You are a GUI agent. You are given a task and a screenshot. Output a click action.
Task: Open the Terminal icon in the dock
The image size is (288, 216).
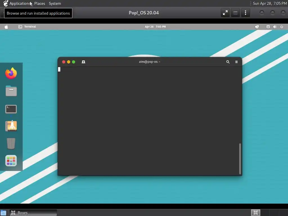[x=11, y=109]
